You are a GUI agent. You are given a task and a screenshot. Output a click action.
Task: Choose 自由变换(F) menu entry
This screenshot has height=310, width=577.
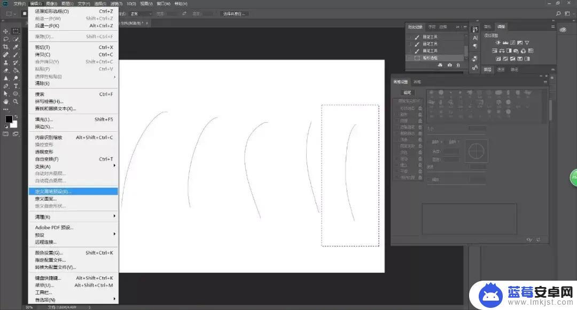[73, 159]
